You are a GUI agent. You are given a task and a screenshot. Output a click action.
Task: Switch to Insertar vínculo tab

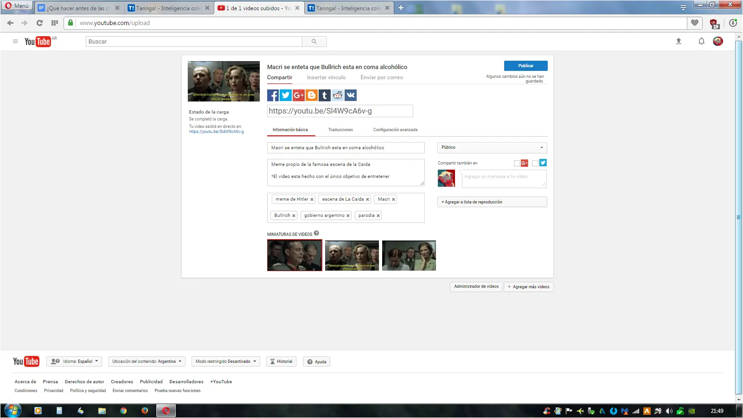(326, 78)
